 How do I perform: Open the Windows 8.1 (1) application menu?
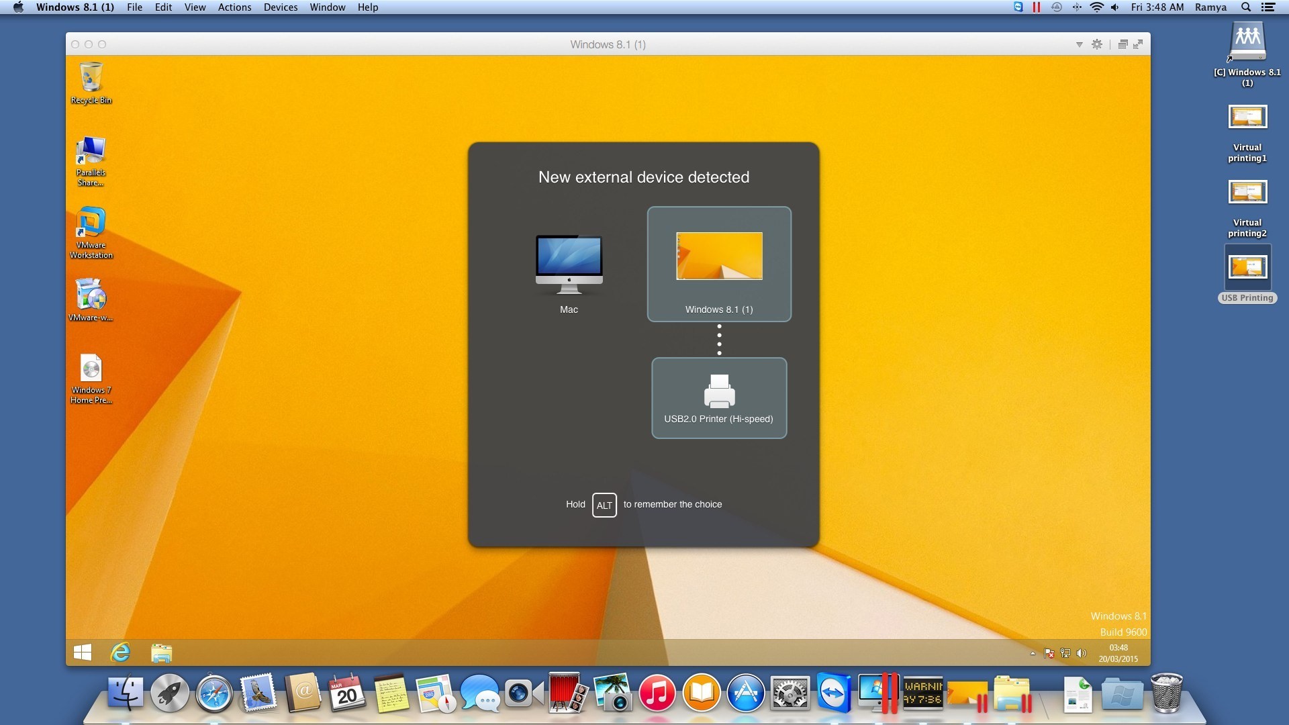(75, 7)
